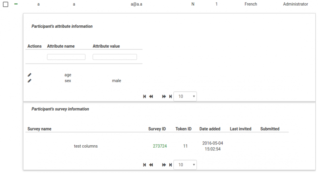Screen dimensions: 318x173
Task: Open survey table rows-per-page dropdown
Action: 185,165
